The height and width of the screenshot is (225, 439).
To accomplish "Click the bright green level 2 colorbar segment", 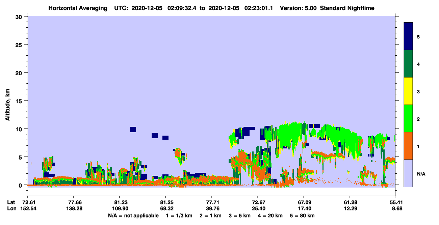I will click(408, 118).
